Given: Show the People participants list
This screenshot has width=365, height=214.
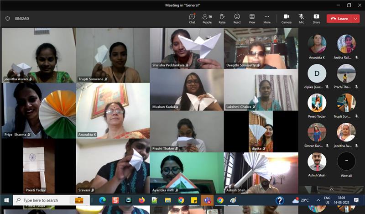Looking at the screenshot, I should [x=207, y=18].
